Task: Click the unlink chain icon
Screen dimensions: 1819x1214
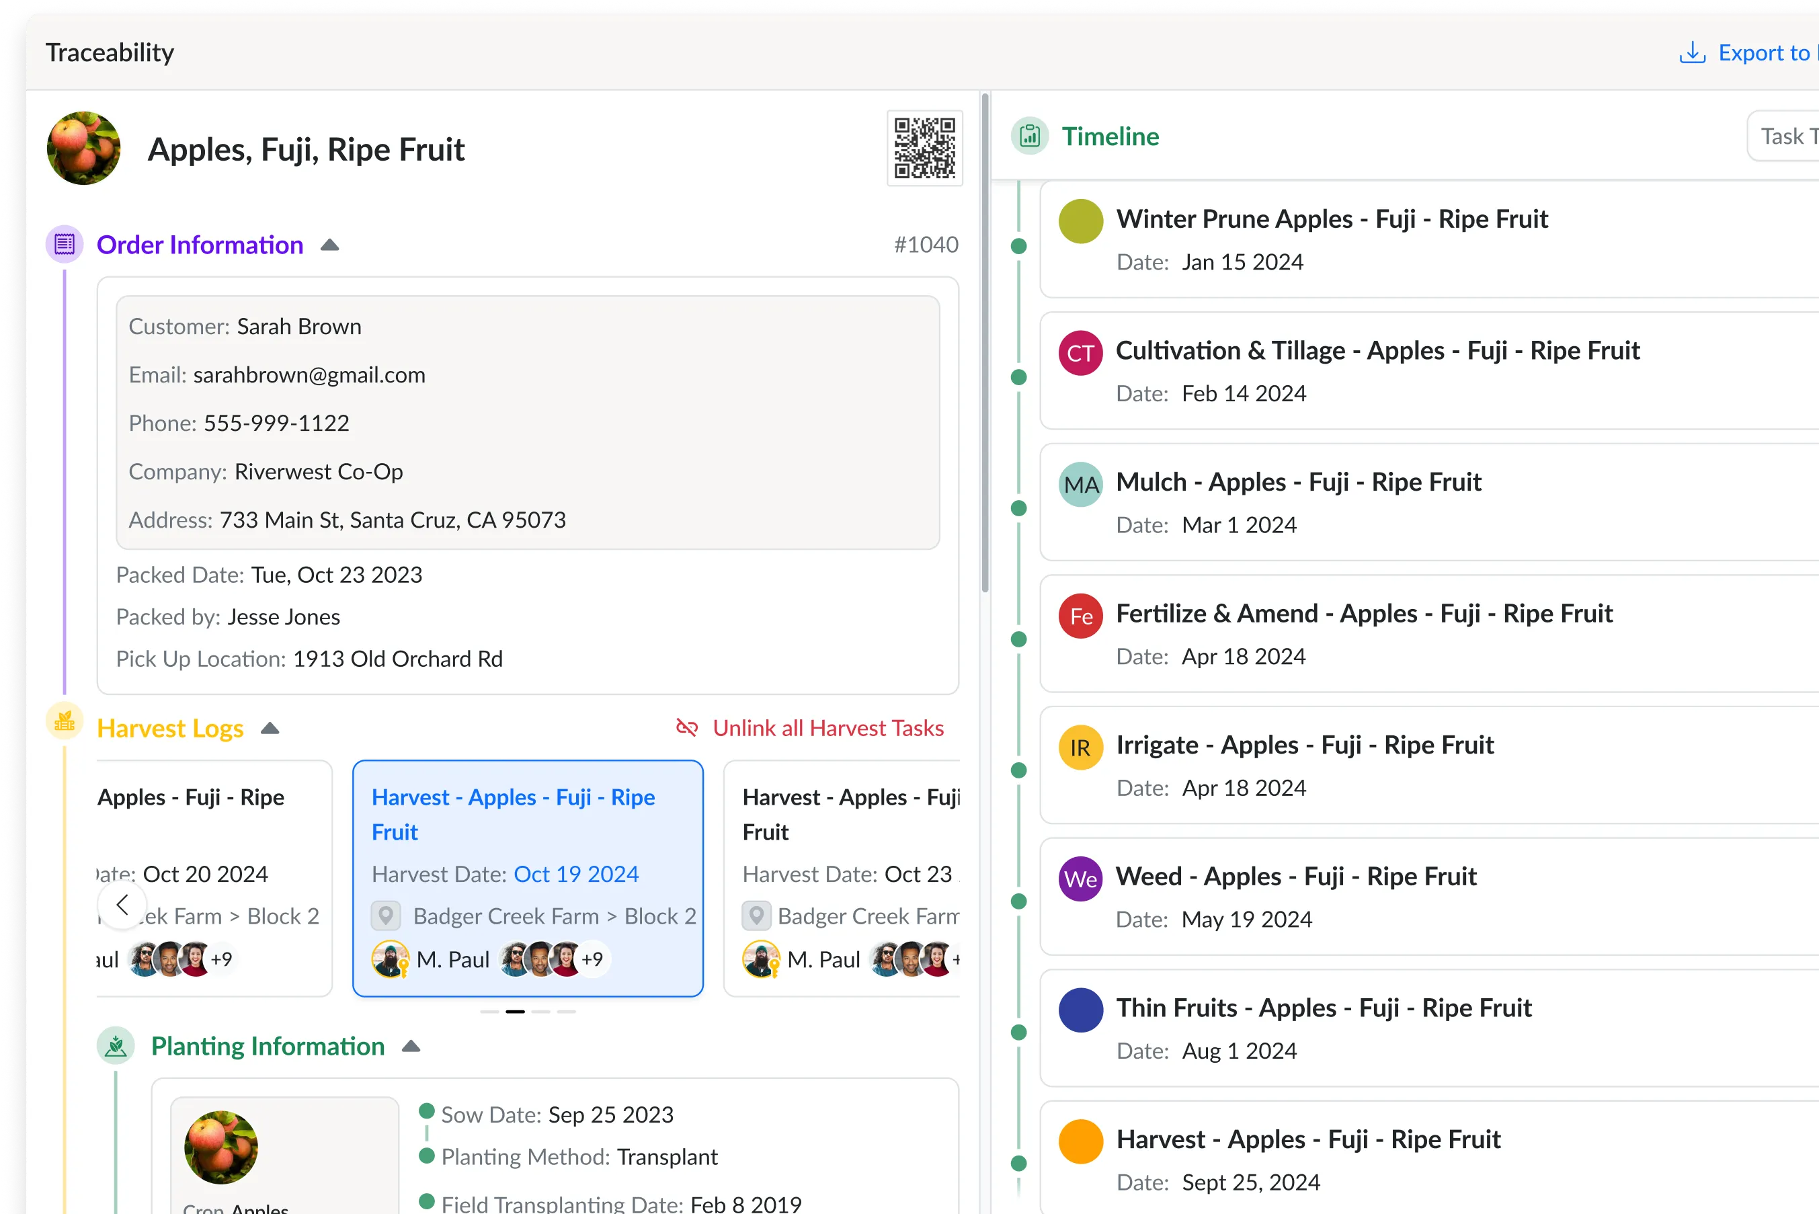Action: (x=686, y=728)
